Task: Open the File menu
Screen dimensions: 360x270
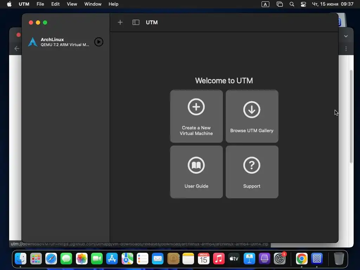Action: click(x=40, y=4)
